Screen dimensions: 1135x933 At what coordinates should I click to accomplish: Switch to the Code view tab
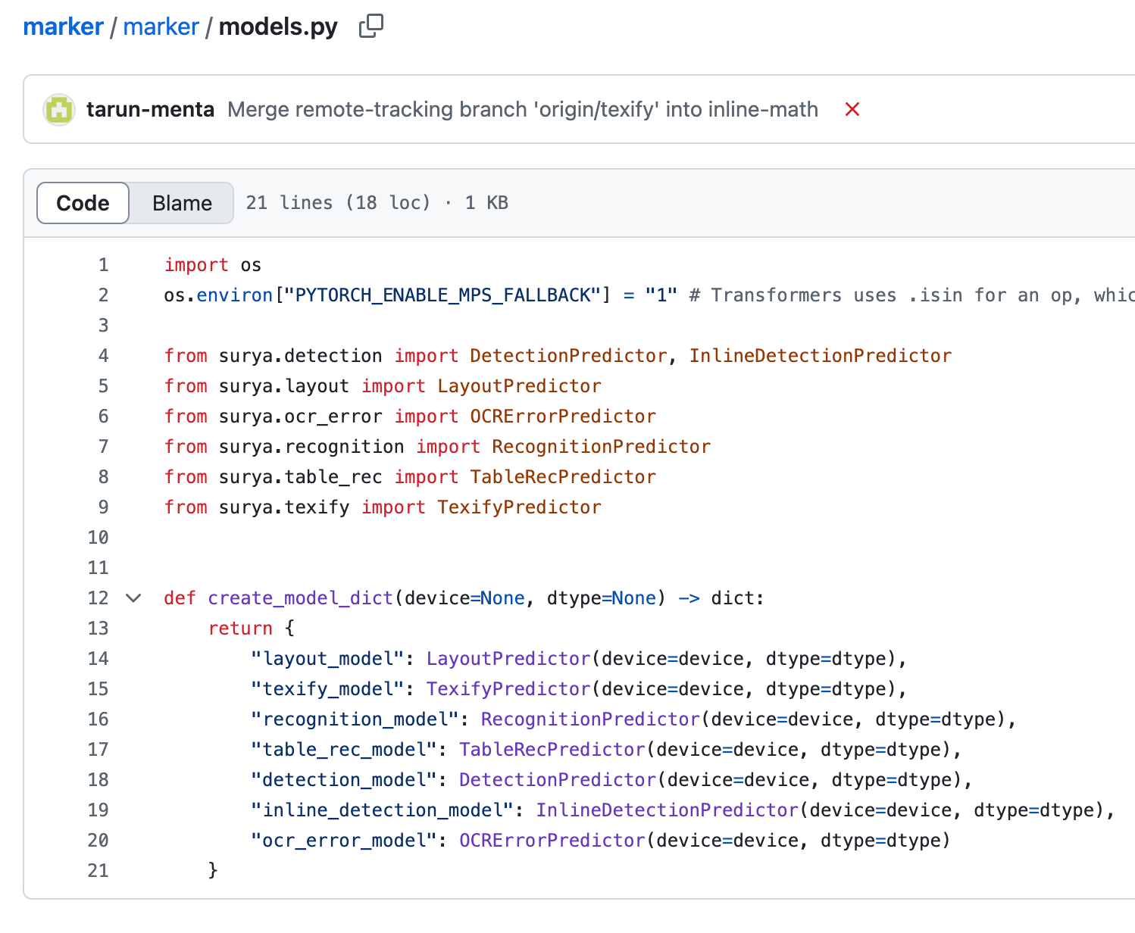click(x=83, y=203)
